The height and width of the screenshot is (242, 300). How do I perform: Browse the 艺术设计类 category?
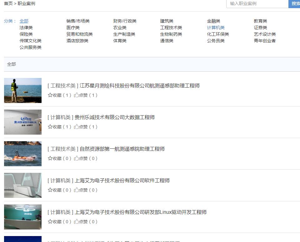(265, 34)
